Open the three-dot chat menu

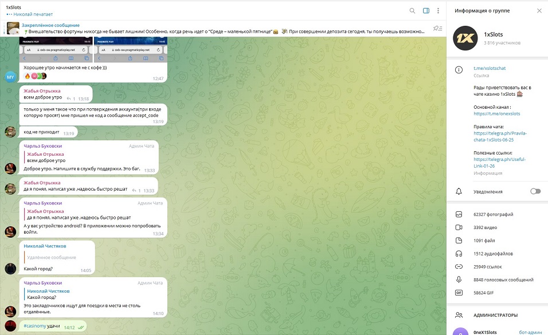(438, 11)
